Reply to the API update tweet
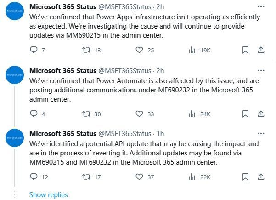This screenshot has width=276, height=200. (33, 177)
